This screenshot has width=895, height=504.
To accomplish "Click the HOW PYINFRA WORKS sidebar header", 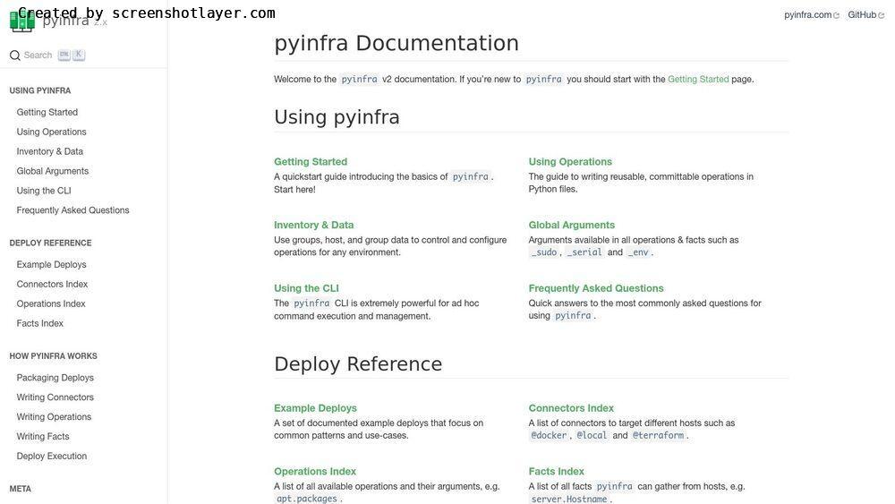I will (x=53, y=356).
